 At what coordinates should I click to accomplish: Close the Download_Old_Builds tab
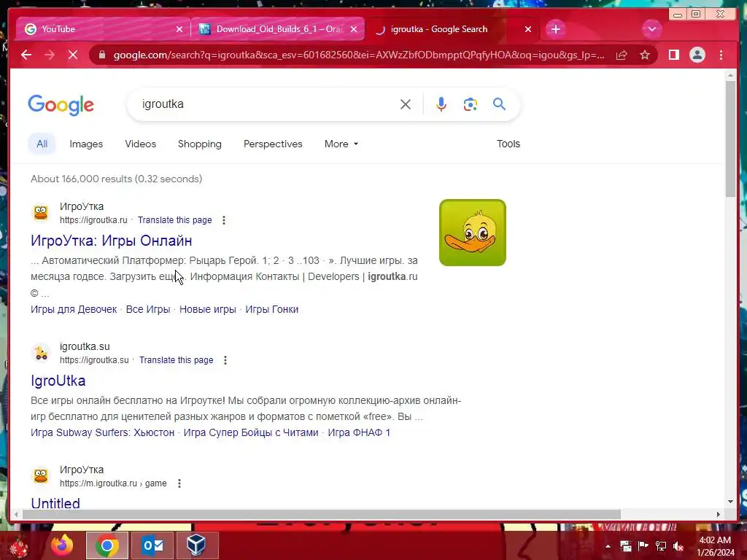tap(354, 29)
